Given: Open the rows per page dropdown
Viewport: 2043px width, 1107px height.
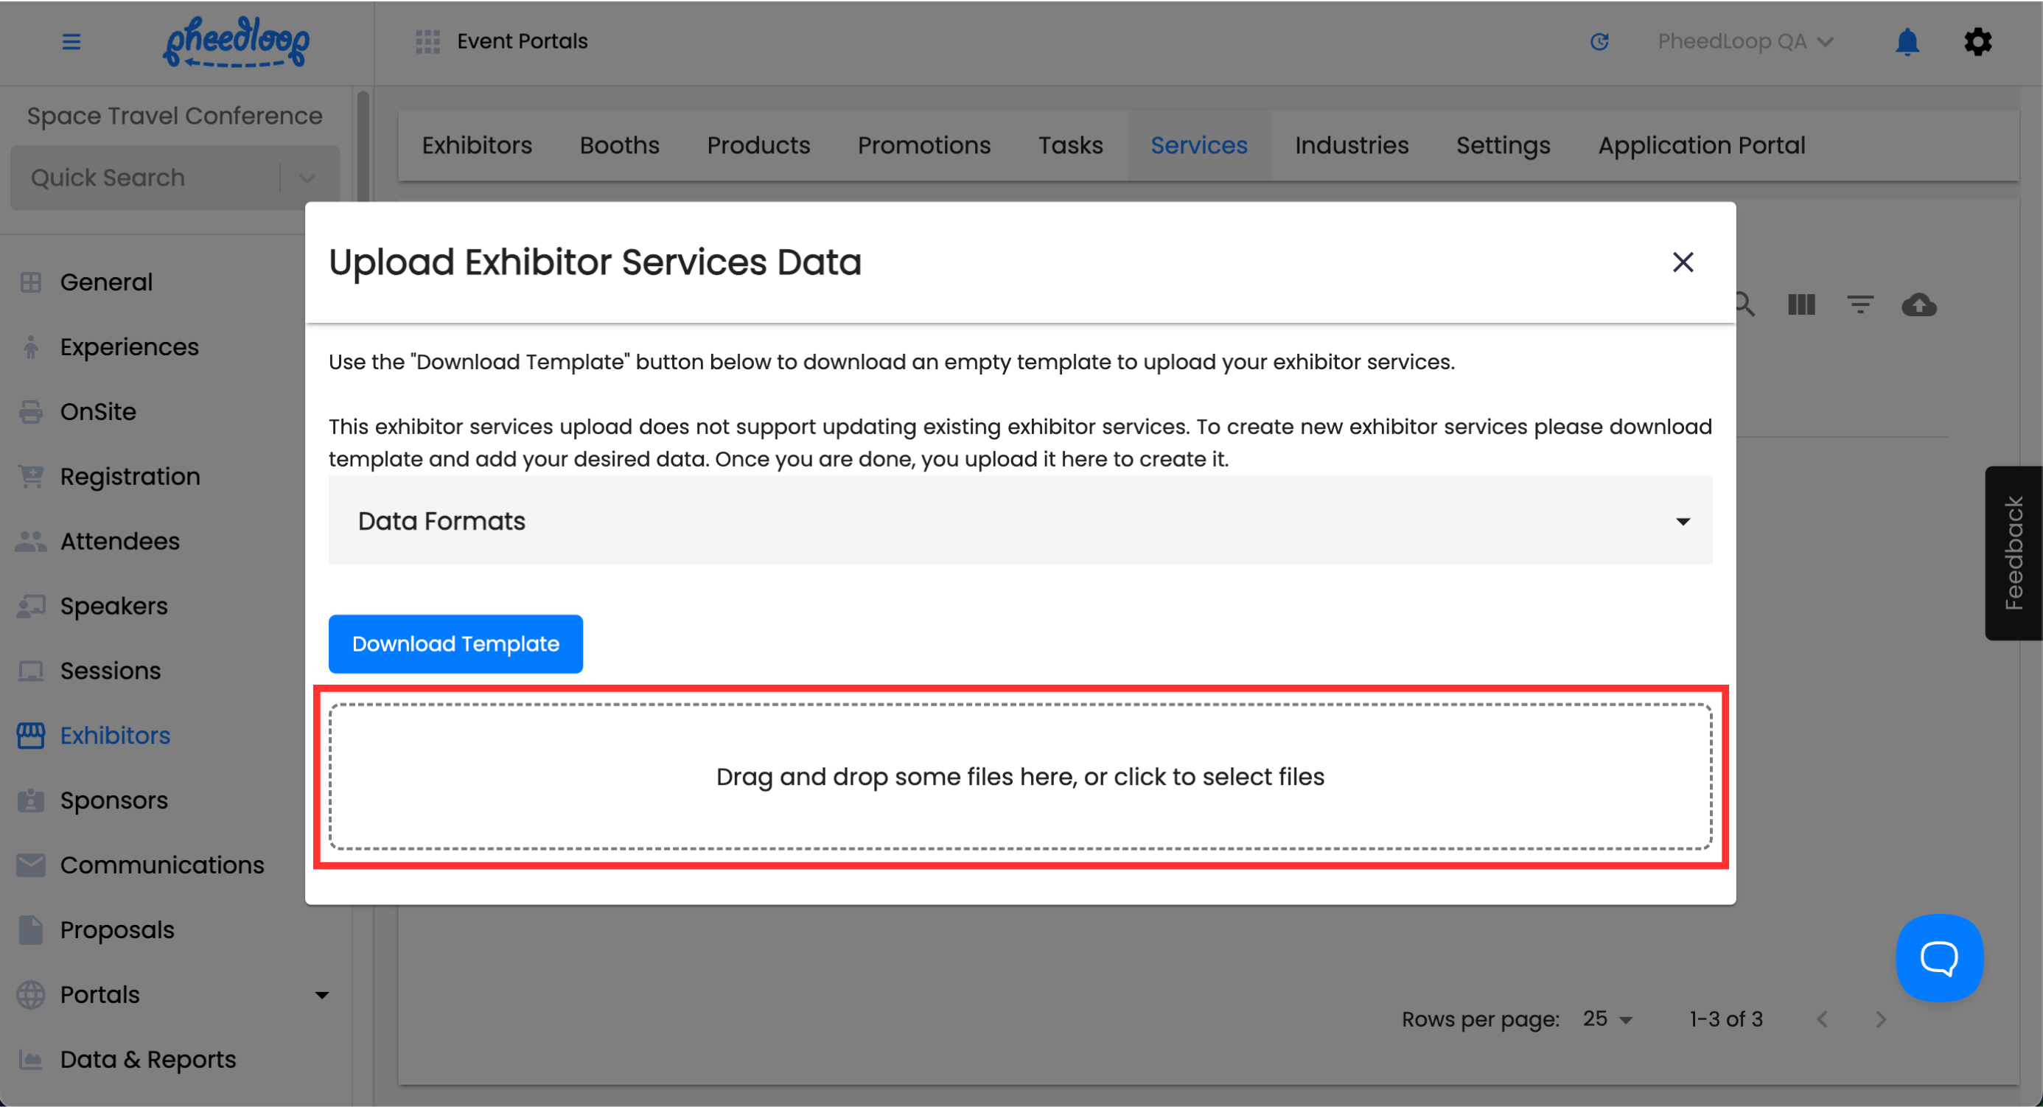Looking at the screenshot, I should coord(1607,1019).
